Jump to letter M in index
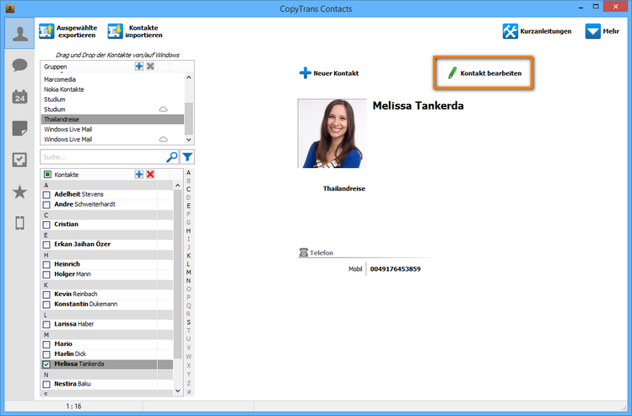Viewport: 632px width, 416px height. click(188, 273)
